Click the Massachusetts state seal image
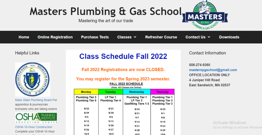 [x=32, y=80]
